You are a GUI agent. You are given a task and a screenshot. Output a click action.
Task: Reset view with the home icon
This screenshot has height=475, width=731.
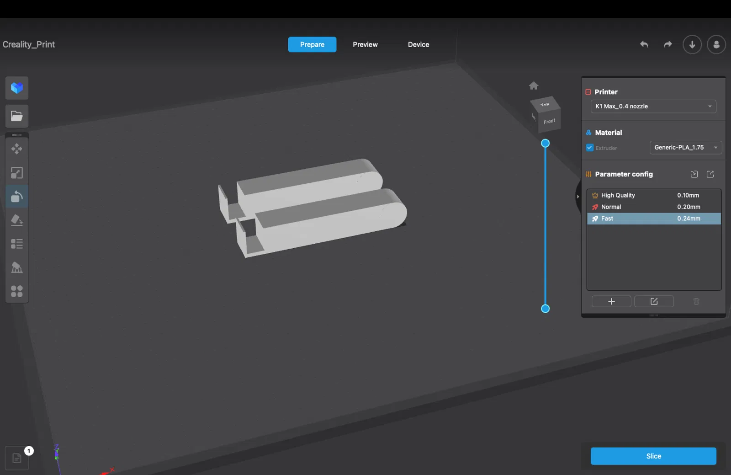click(x=534, y=85)
